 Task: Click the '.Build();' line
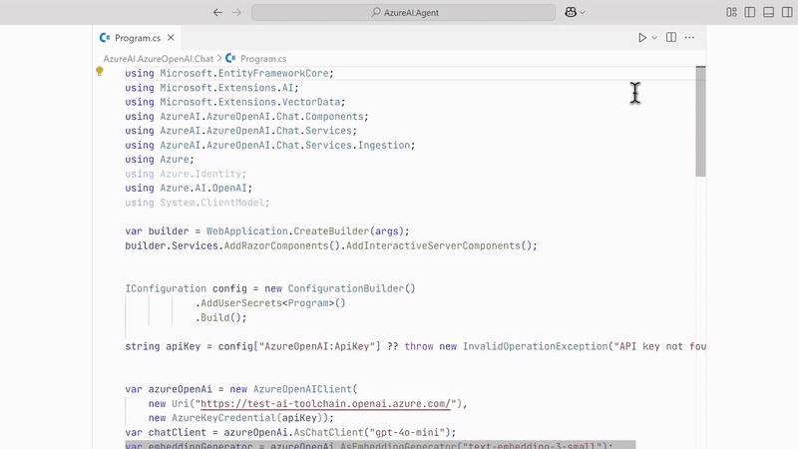[220, 317]
